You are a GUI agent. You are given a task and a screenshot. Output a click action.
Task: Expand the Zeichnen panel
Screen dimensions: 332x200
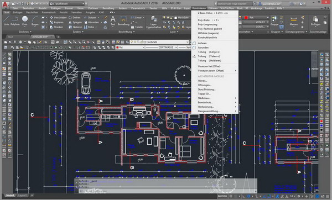tap(25, 31)
